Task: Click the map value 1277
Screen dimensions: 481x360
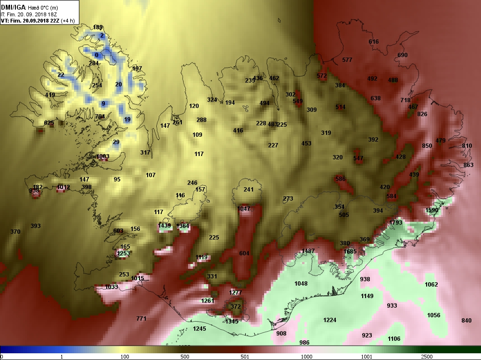Action: [236, 293]
